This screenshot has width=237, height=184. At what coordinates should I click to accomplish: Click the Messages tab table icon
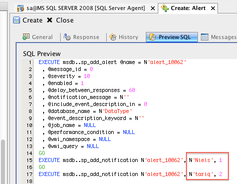(204, 37)
